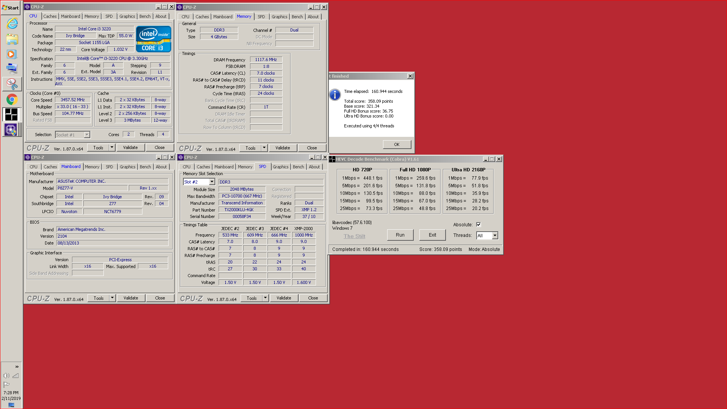The height and width of the screenshot is (409, 727).
Task: Click Close in Mainboard window
Action: coord(160,298)
